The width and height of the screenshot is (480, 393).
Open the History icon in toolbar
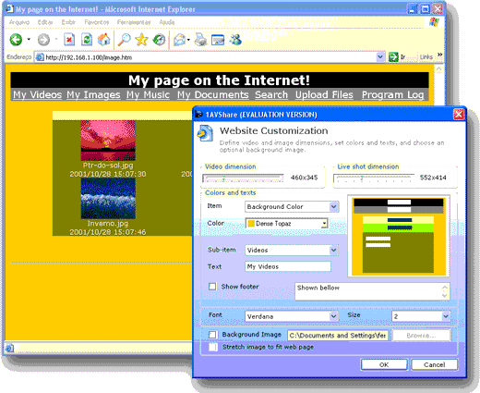159,40
